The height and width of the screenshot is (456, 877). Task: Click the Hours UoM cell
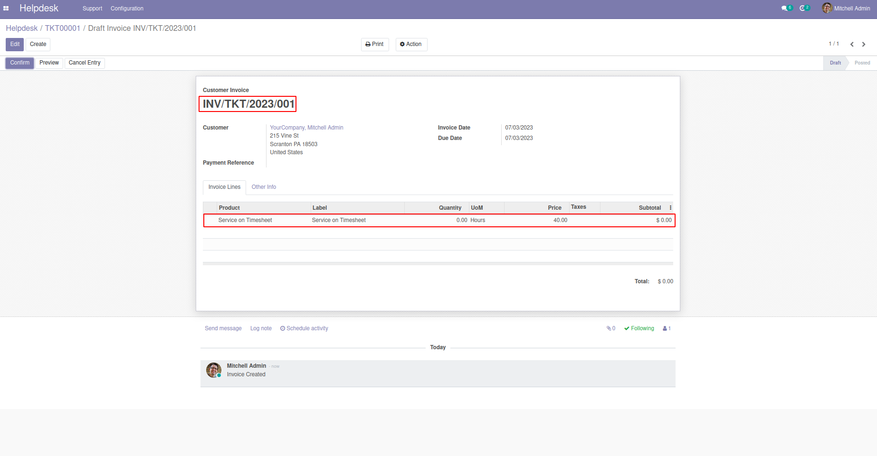pyautogui.click(x=486, y=220)
